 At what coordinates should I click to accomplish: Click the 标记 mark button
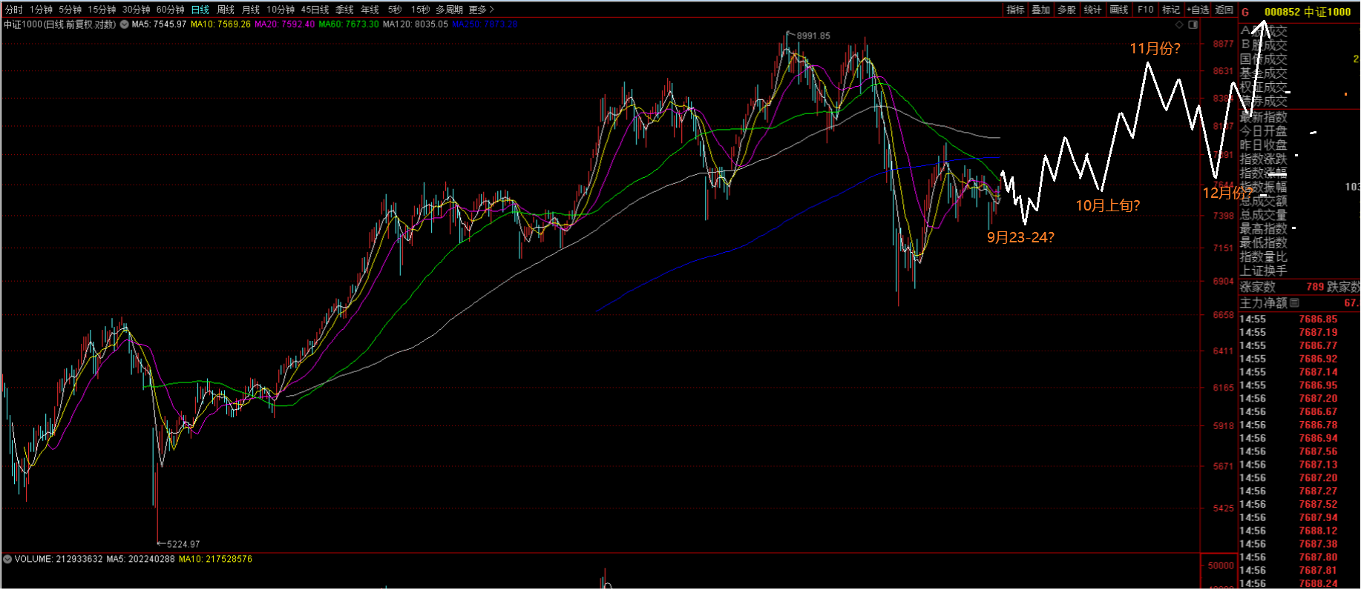(1171, 10)
